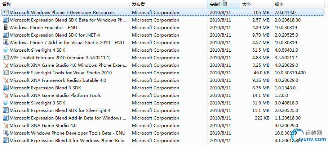
Task: Select Microsoft Expression Blend 4 for Windows Phone Beta
Action: coord(67,140)
